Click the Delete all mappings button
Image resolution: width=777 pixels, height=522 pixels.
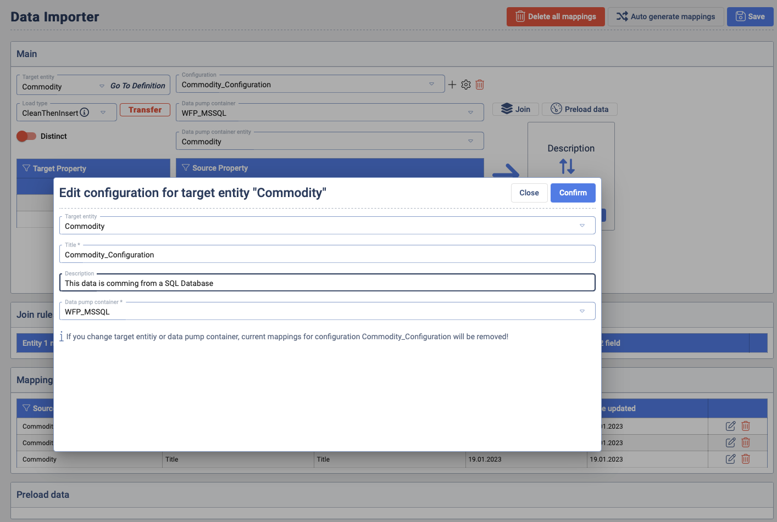tap(556, 16)
